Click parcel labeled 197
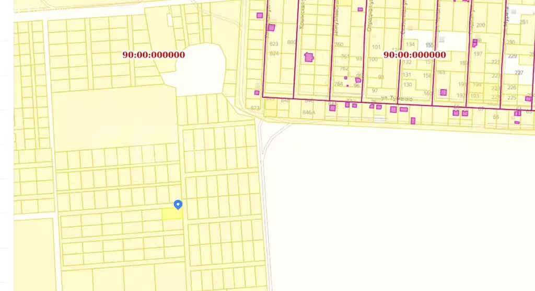This screenshot has width=535, height=291. (x=478, y=54)
